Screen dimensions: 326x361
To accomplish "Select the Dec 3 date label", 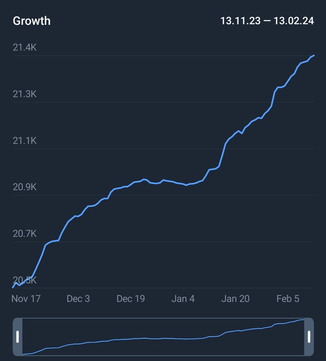I will point(78,299).
